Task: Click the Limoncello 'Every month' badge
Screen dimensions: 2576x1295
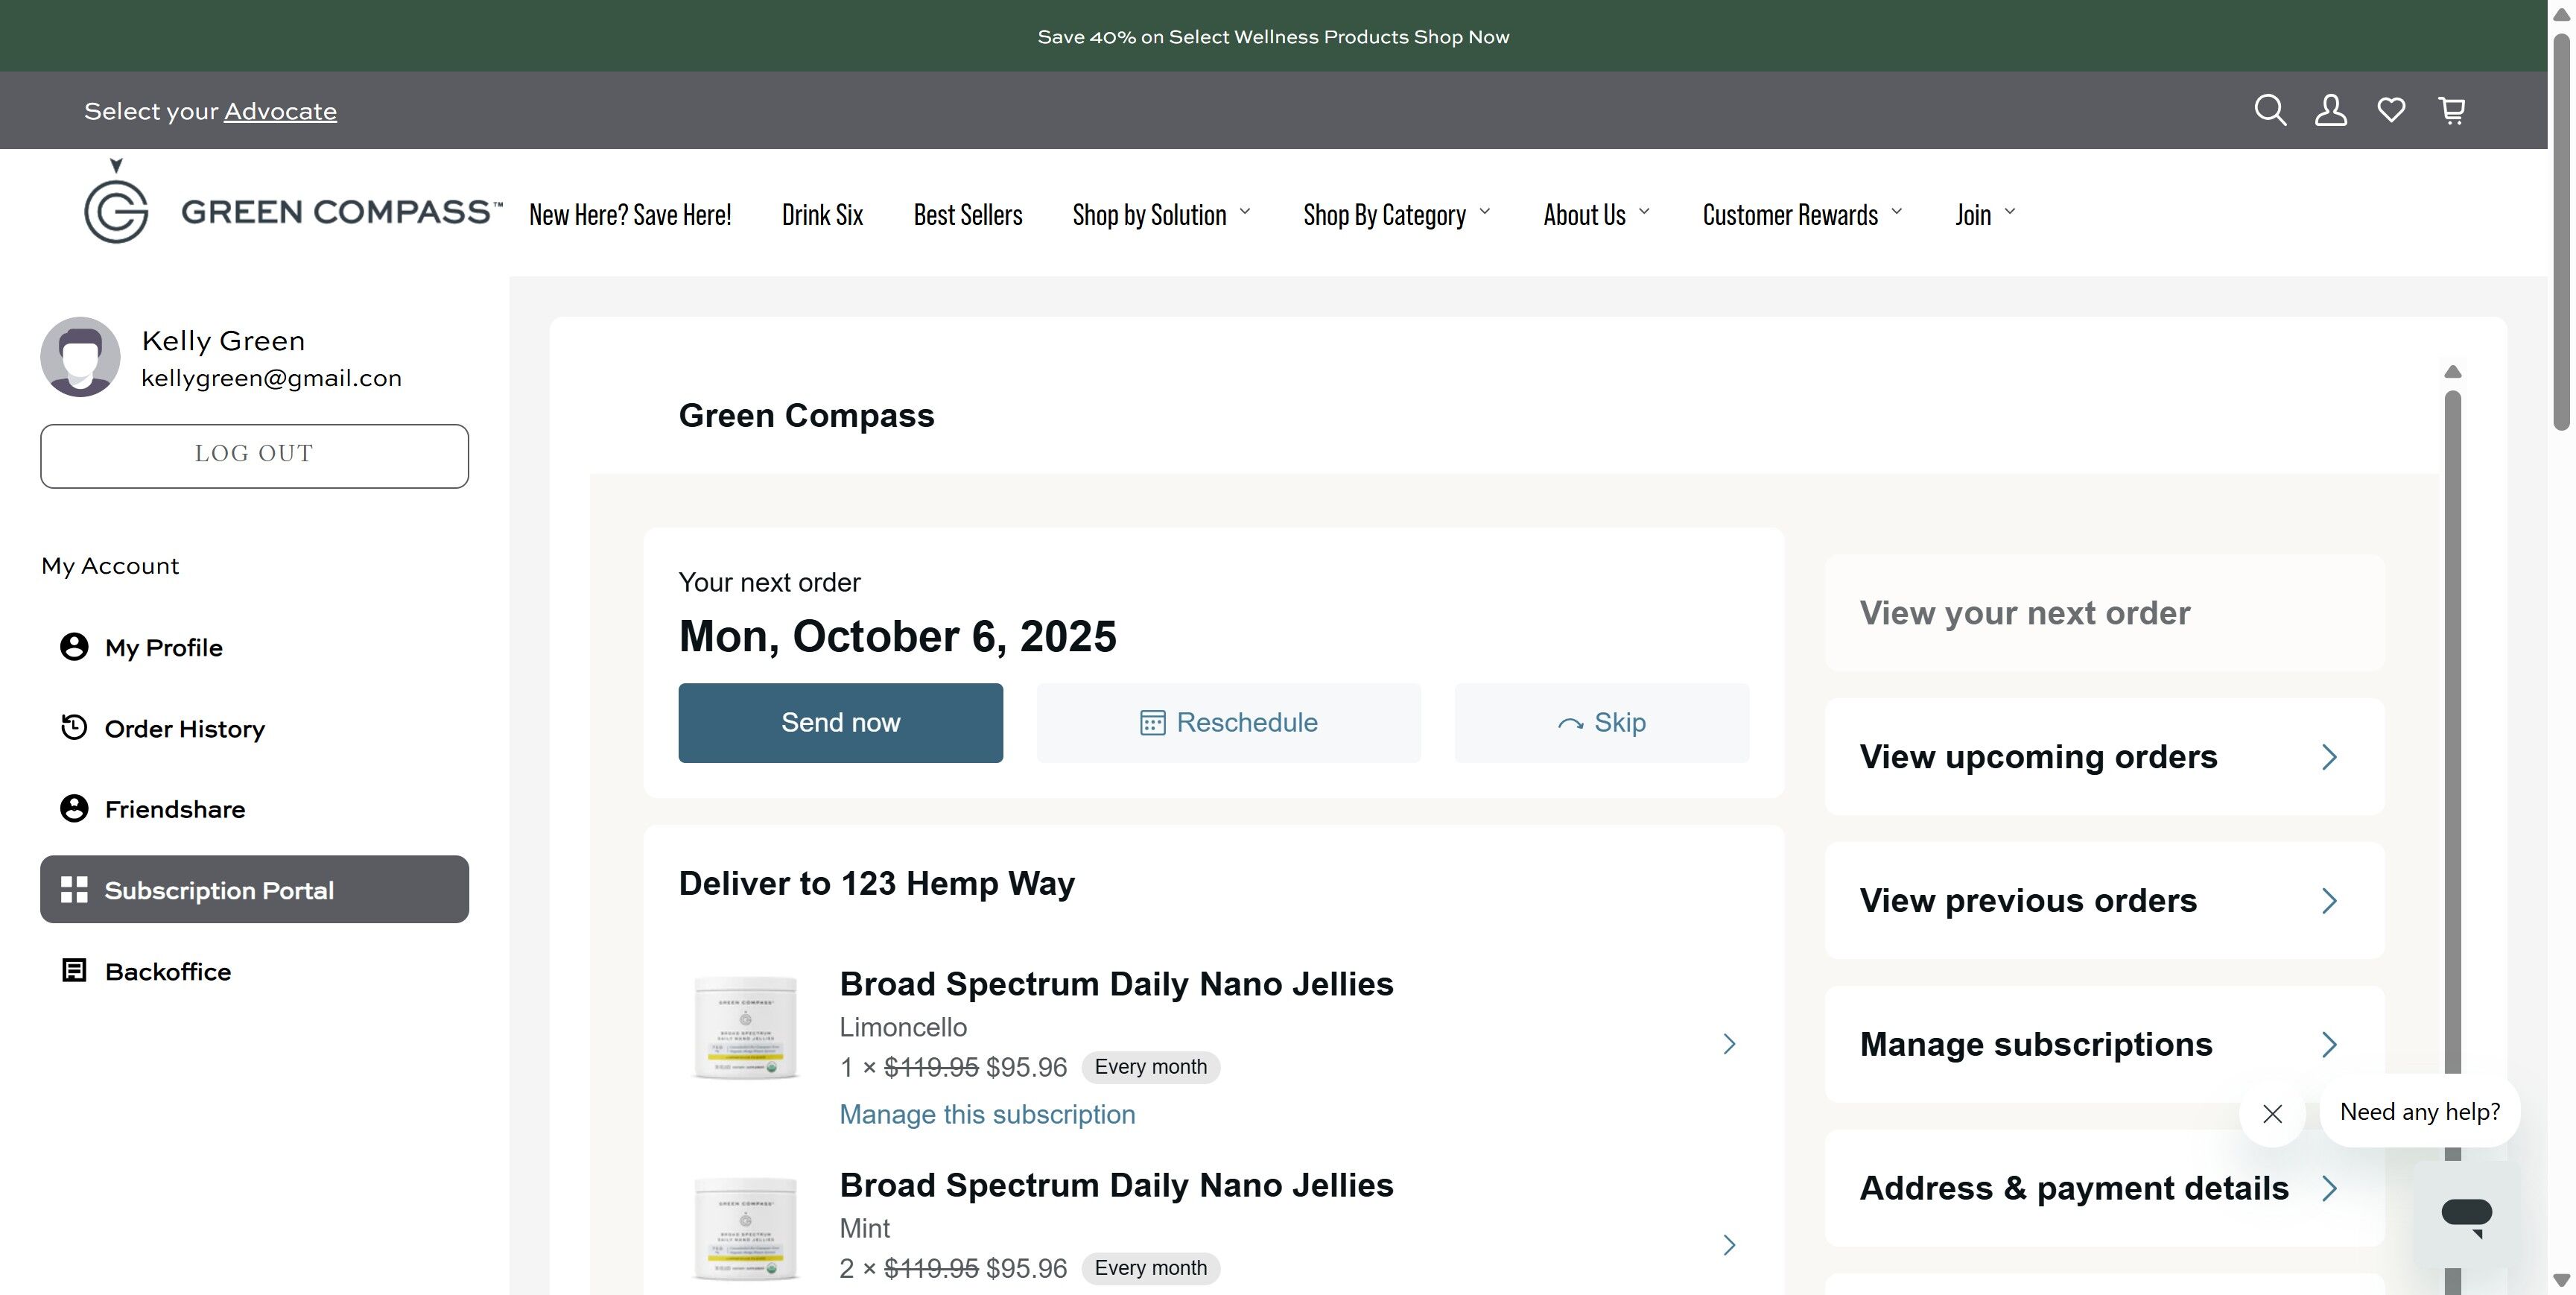Action: (1150, 1067)
